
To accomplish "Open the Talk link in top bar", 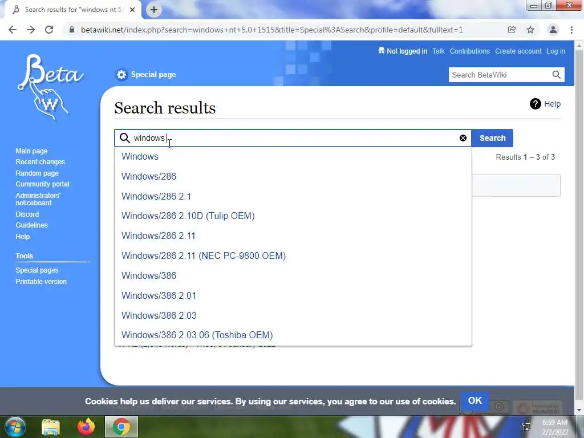I will pos(439,51).
